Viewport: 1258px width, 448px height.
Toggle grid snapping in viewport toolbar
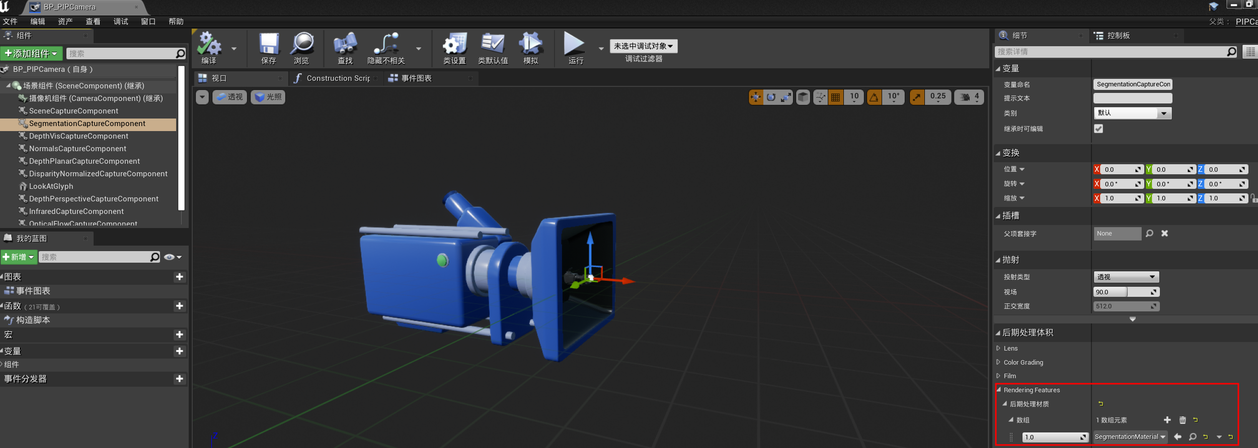point(835,97)
